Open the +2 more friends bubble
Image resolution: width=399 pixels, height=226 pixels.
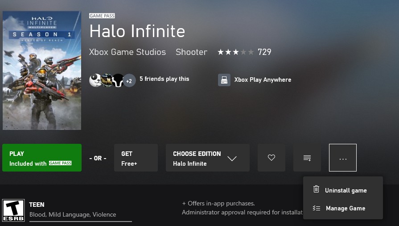pyautogui.click(x=129, y=81)
